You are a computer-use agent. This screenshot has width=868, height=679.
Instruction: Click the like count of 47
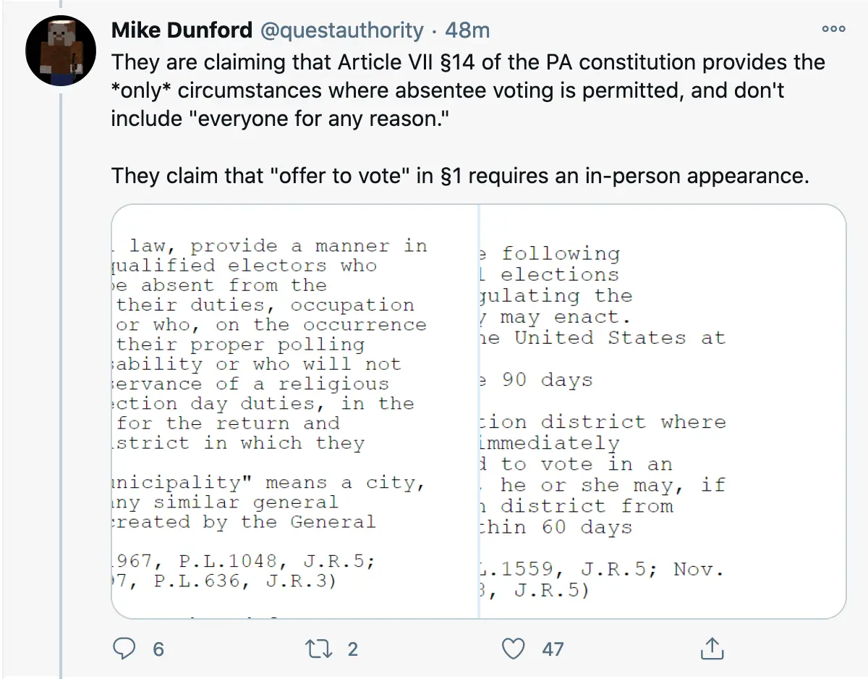(x=553, y=649)
